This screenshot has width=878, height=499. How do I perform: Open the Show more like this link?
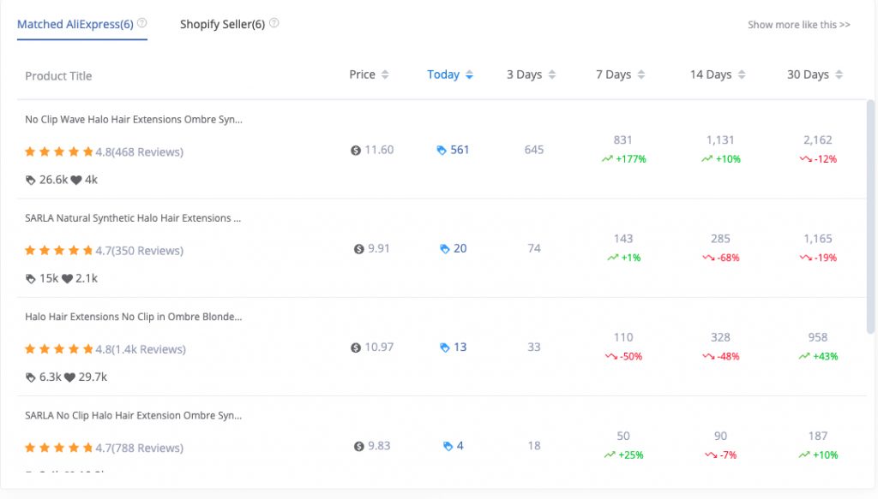coord(799,25)
